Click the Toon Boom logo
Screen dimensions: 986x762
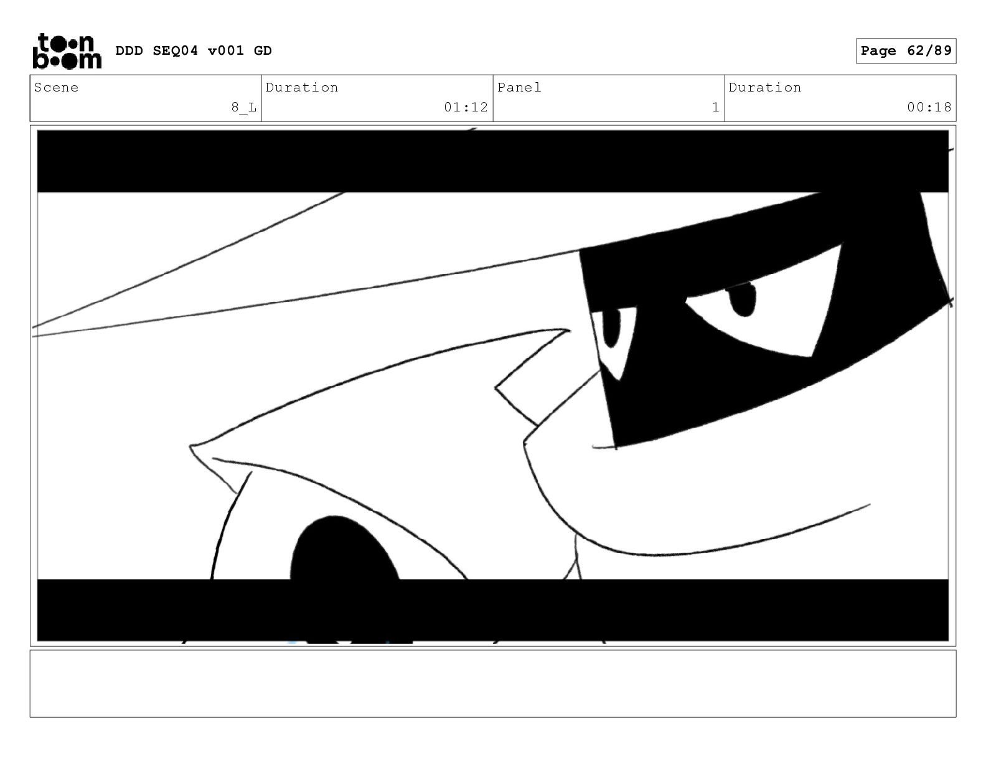[67, 50]
